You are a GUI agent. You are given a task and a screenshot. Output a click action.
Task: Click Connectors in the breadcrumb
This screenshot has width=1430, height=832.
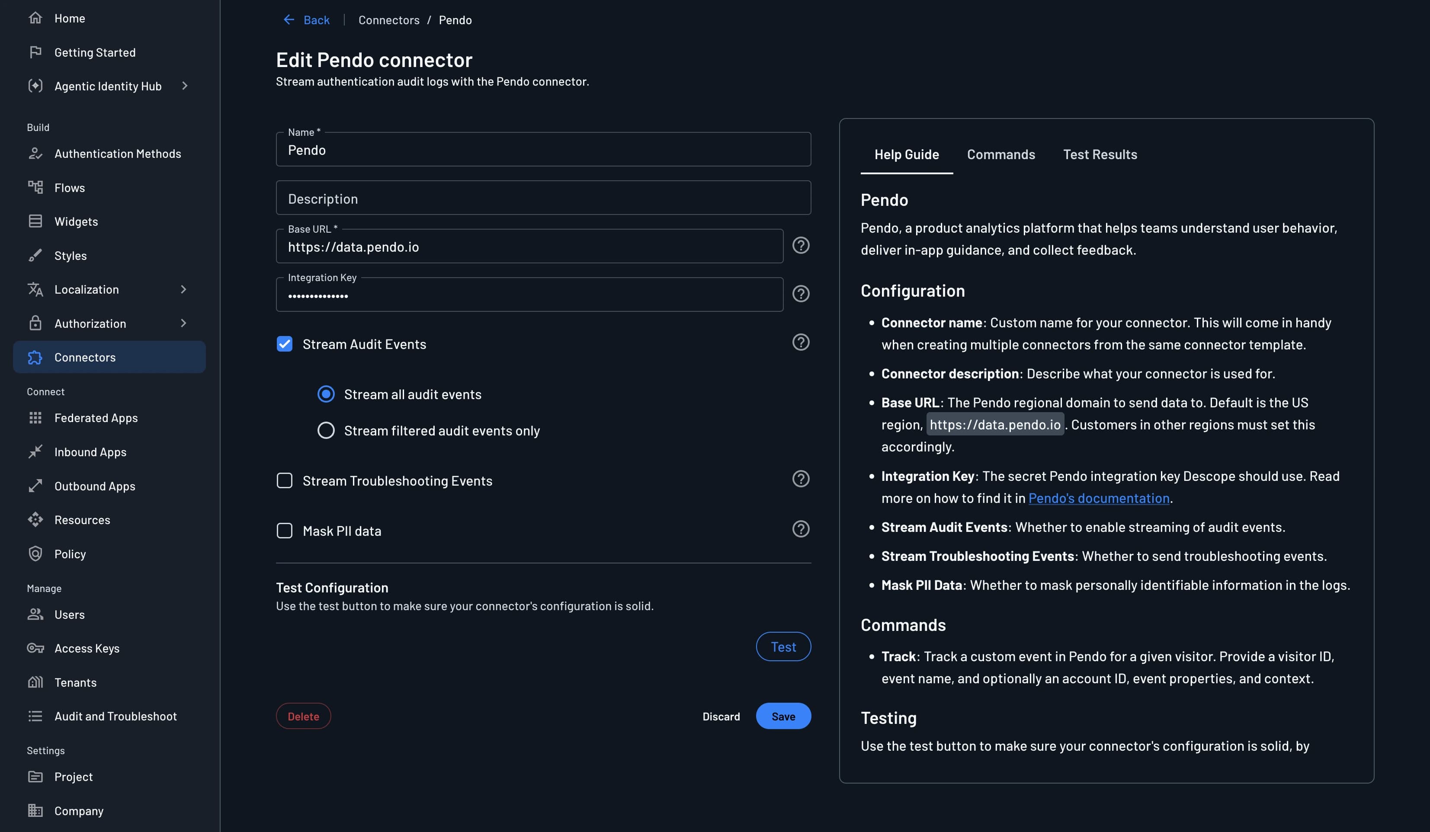pyautogui.click(x=389, y=20)
